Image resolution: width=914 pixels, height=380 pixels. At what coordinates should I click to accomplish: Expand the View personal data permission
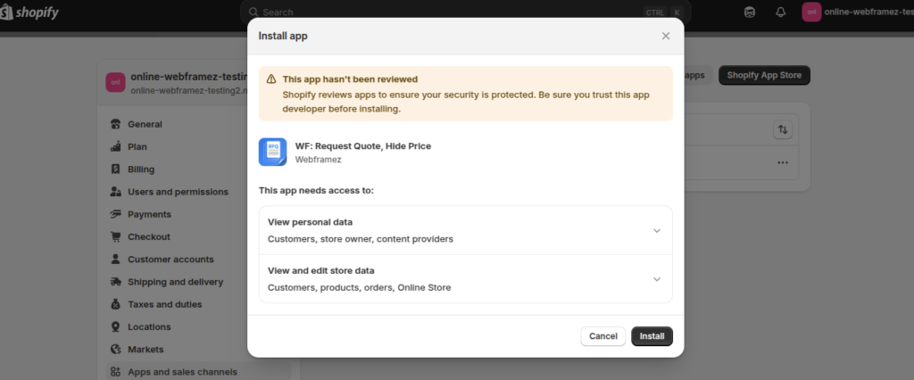(466, 230)
